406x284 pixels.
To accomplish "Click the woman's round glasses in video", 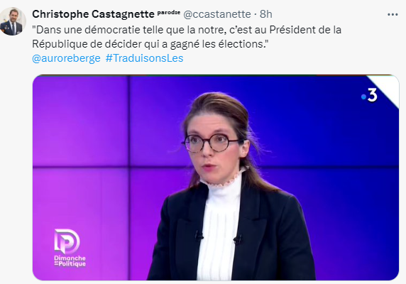I will 211,143.
